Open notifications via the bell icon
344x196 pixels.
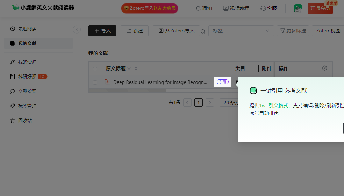point(198,8)
